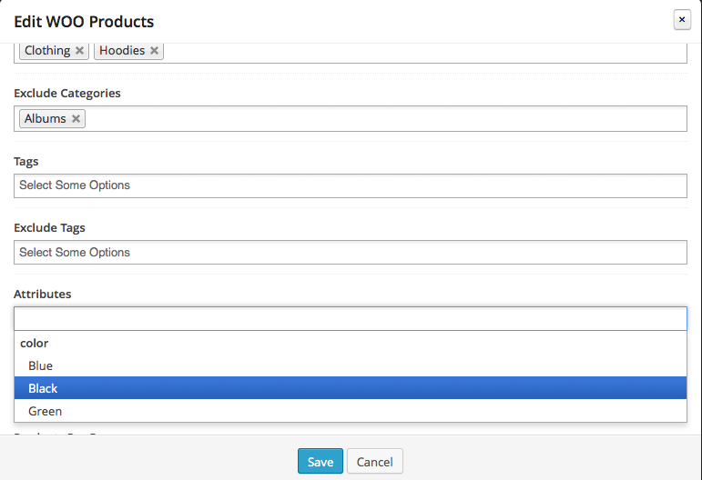Image resolution: width=702 pixels, height=480 pixels.
Task: Click empty area of Exclude Categories field
Action: pos(385,119)
